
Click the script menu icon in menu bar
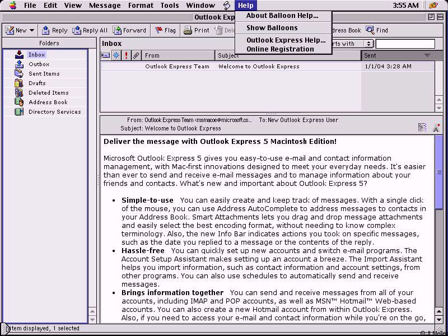pos(227,5)
